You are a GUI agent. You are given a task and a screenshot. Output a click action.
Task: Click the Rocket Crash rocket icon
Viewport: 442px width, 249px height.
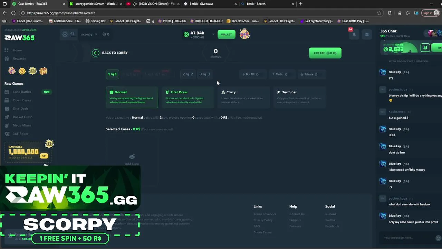(x=7, y=117)
